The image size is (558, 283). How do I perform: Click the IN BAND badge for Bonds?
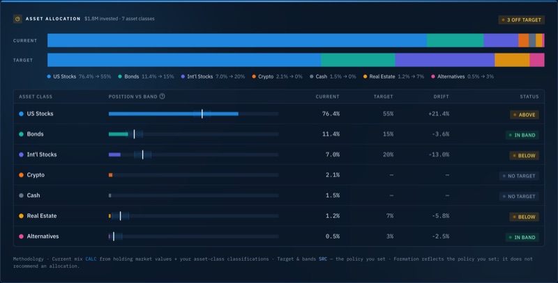[522, 135]
